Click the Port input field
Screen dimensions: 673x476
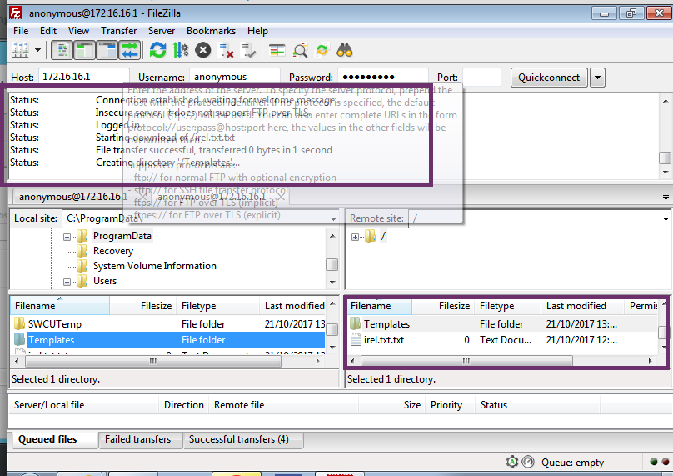point(481,77)
